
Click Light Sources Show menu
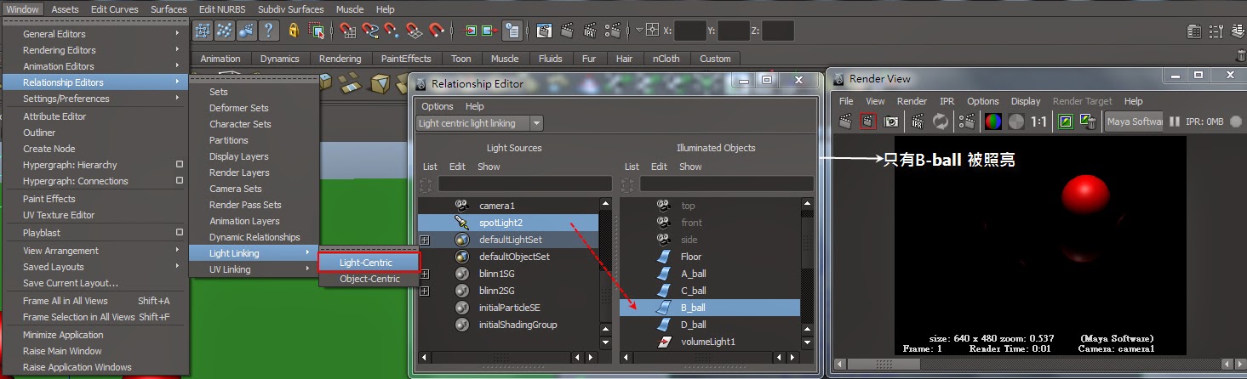[489, 167]
